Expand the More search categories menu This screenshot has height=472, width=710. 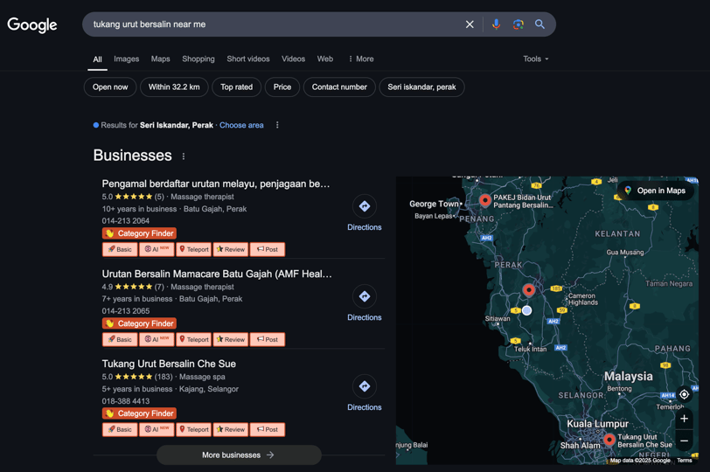coord(361,59)
